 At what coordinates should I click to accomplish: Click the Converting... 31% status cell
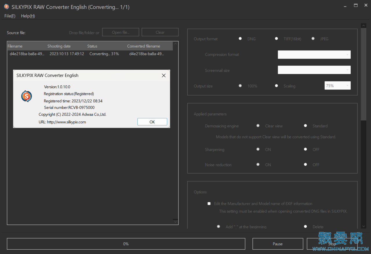coord(104,54)
